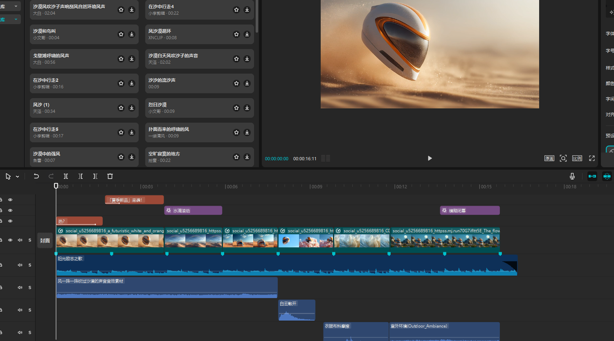Click the preview zoom magnifier icon
This screenshot has width=614, height=341.
pyautogui.click(x=563, y=158)
